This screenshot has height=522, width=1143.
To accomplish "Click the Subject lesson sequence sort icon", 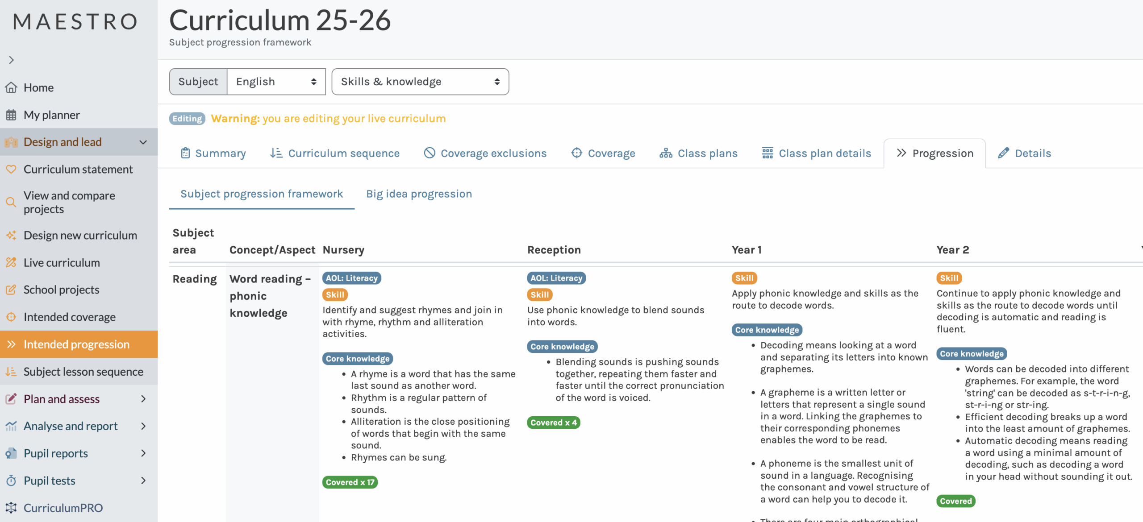I will point(11,371).
